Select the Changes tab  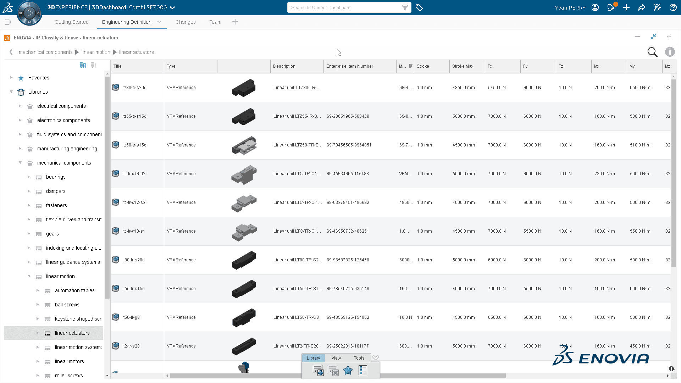(x=185, y=22)
